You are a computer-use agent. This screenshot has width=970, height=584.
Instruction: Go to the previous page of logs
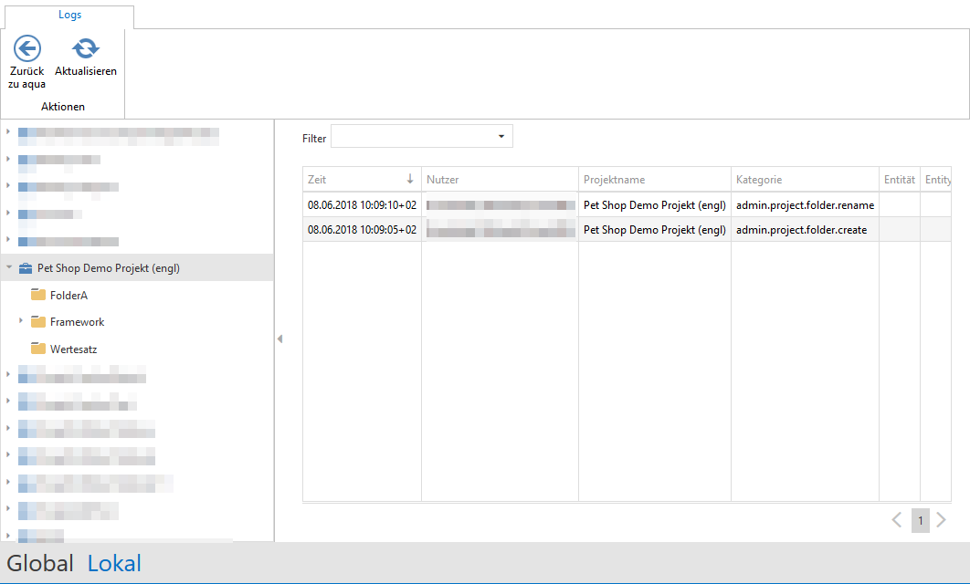896,520
